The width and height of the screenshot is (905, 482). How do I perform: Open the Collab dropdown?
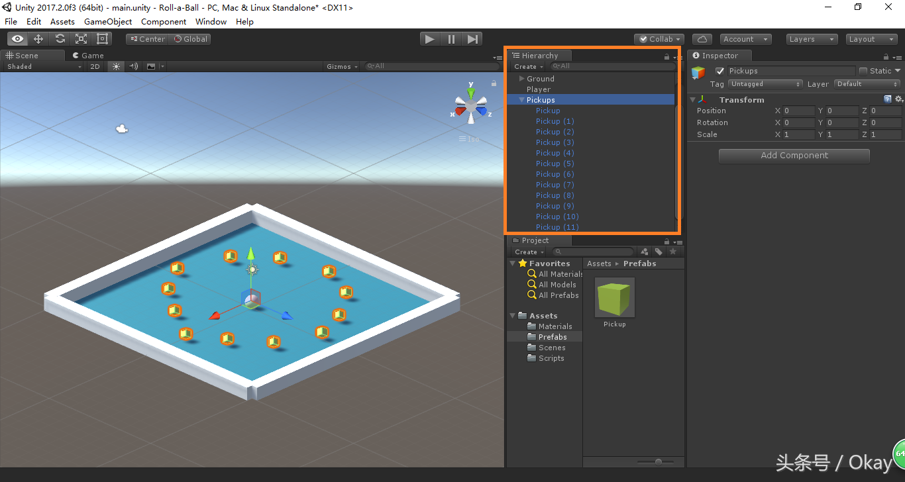pyautogui.click(x=659, y=39)
